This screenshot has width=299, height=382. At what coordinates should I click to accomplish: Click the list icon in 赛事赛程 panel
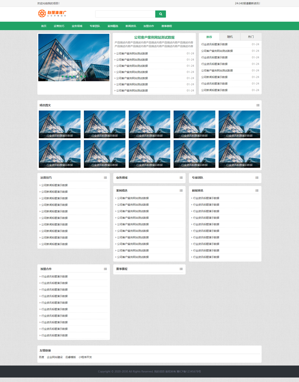point(181,269)
